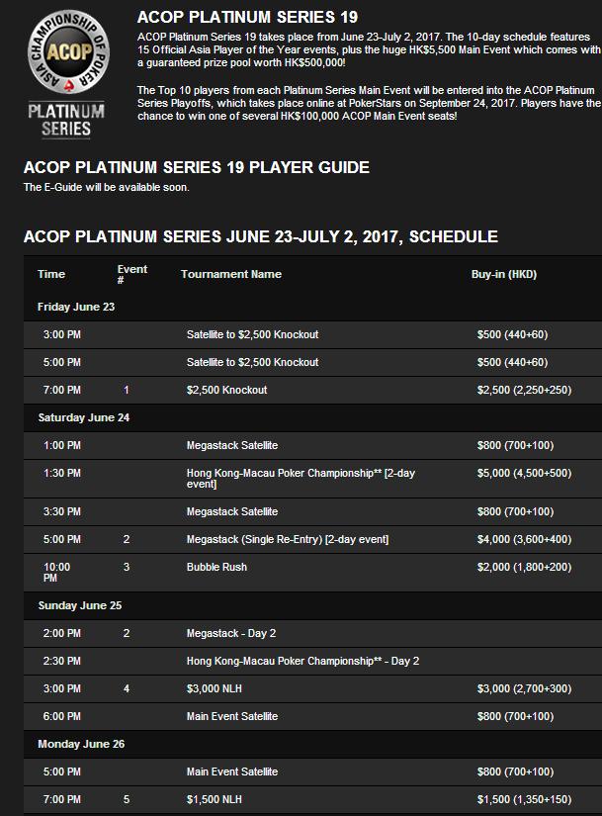Select the Friday June 23 date row
This screenshot has width=602, height=816.
point(76,307)
